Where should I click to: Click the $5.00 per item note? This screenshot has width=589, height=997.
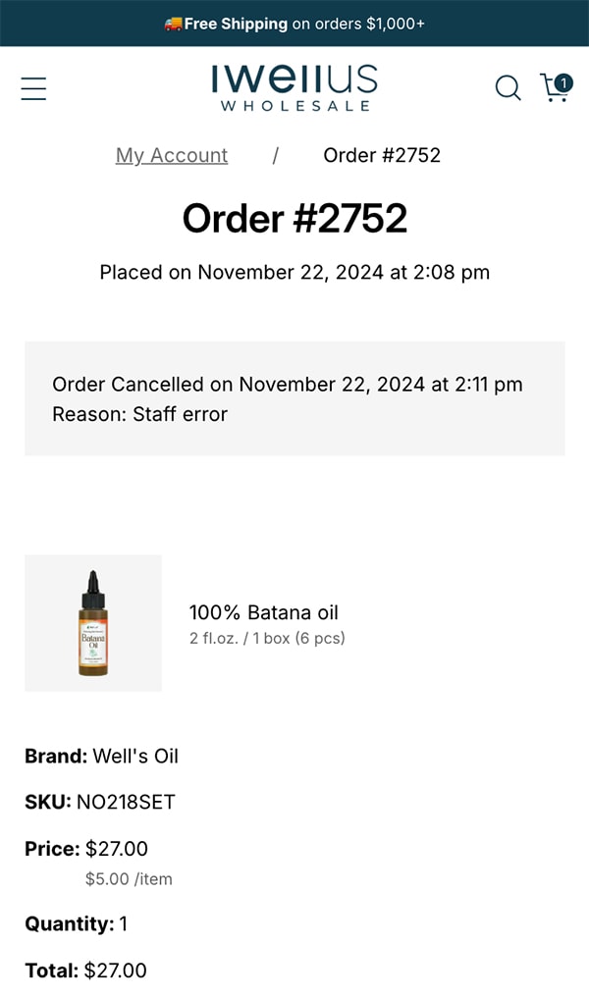129,879
